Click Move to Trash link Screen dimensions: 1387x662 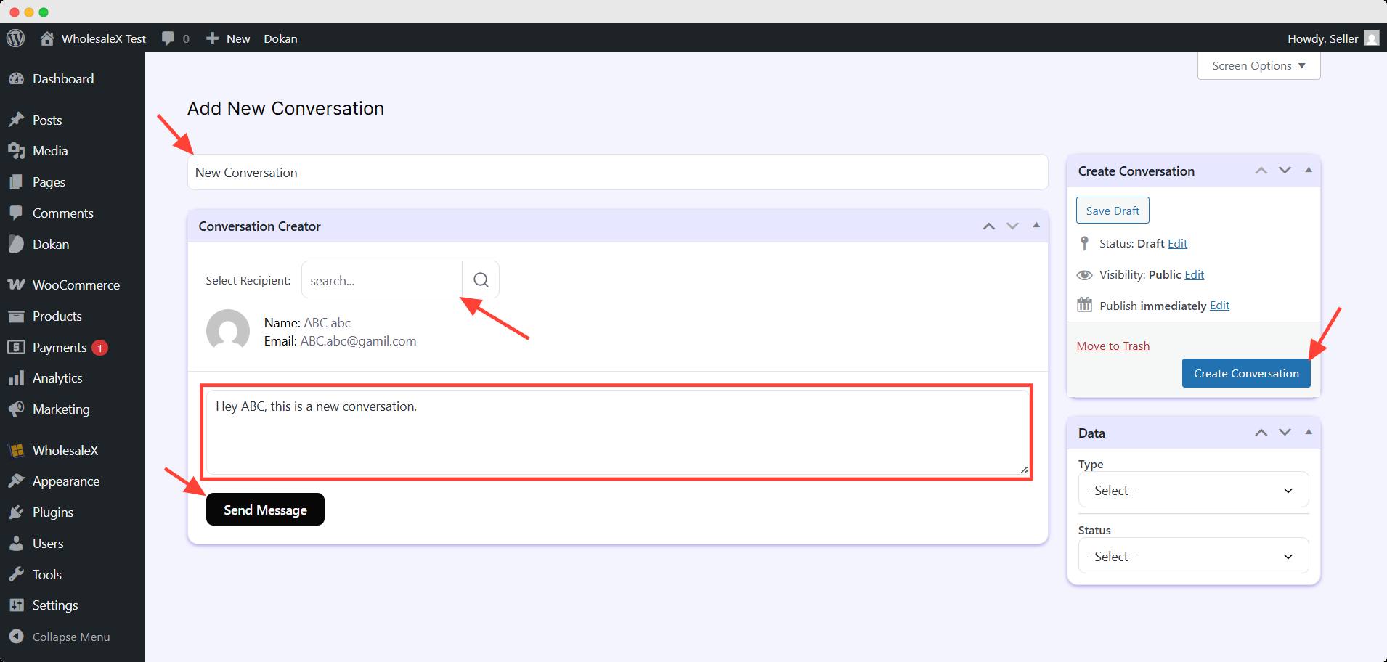click(1113, 346)
